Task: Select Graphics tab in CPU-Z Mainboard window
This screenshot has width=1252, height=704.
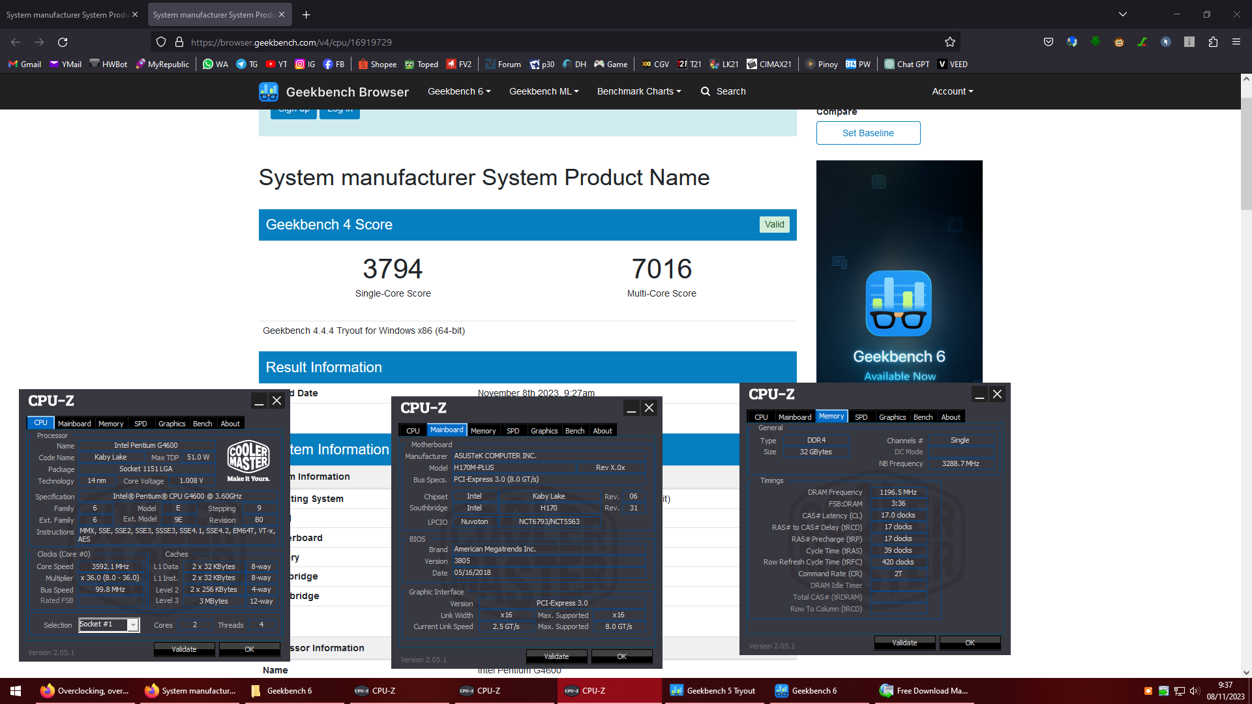Action: (x=544, y=431)
